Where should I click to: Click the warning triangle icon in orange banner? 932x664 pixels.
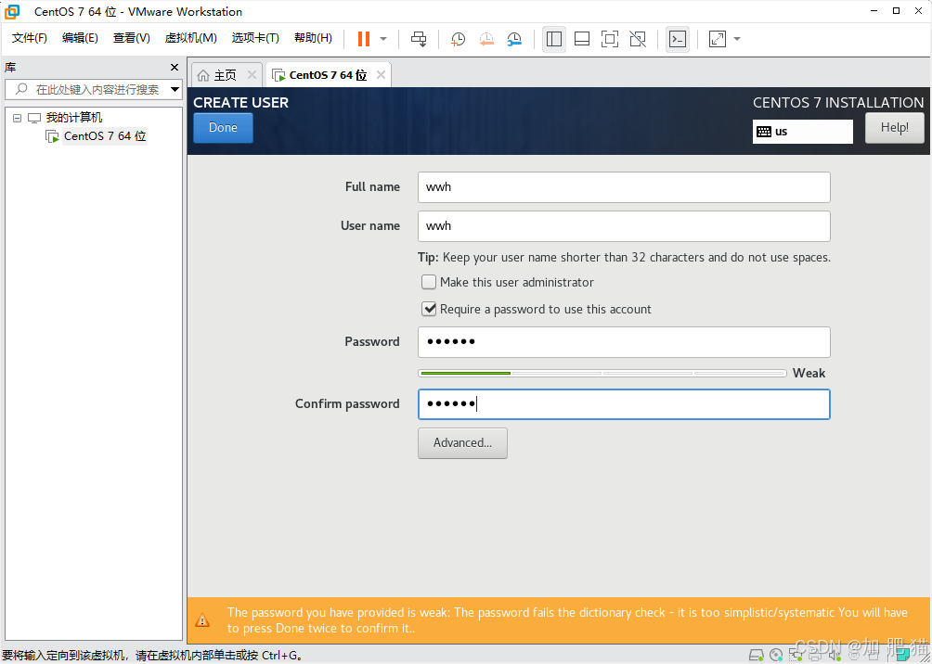(202, 620)
